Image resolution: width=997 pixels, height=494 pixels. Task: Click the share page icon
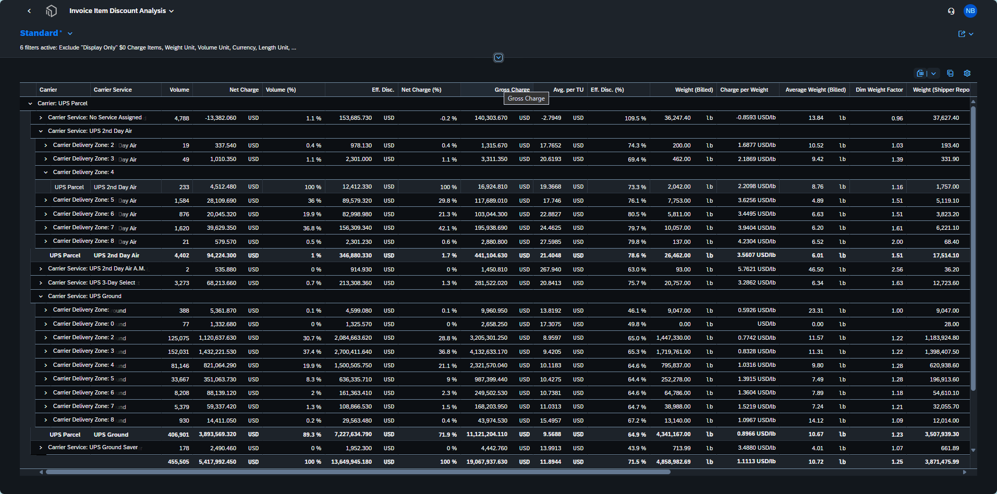coord(962,34)
